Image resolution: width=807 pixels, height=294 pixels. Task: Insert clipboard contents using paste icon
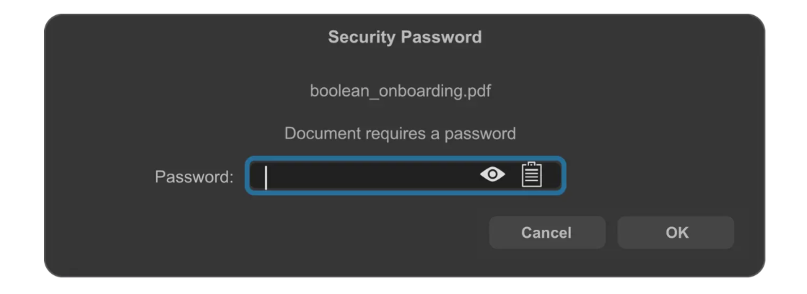pos(531,174)
